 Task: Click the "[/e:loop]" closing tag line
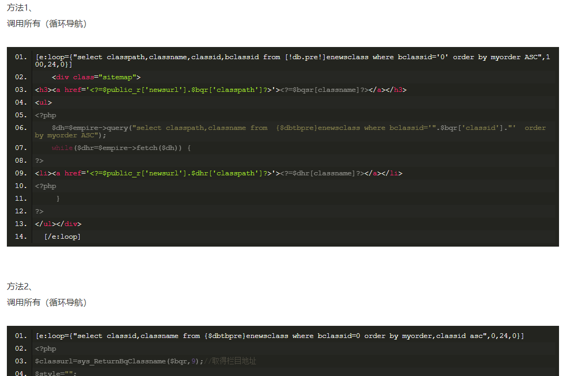click(x=62, y=237)
